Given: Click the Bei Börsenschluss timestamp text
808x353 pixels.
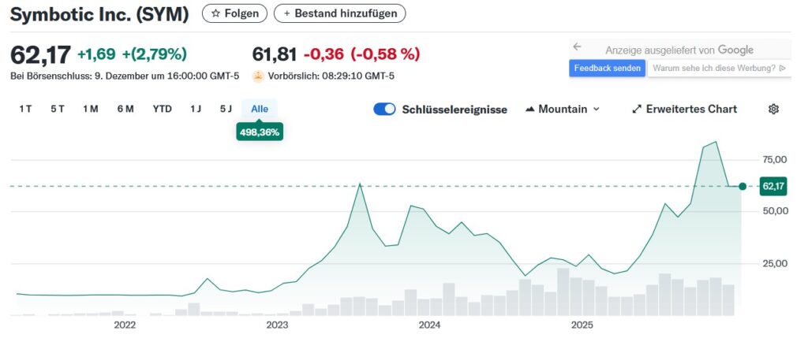Looking at the screenshot, I should point(125,76).
